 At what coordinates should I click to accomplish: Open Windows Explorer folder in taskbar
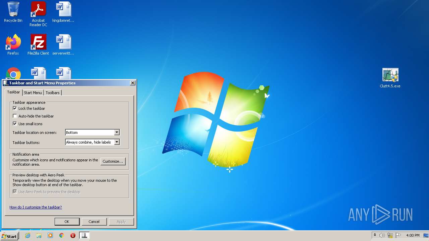click(39, 236)
